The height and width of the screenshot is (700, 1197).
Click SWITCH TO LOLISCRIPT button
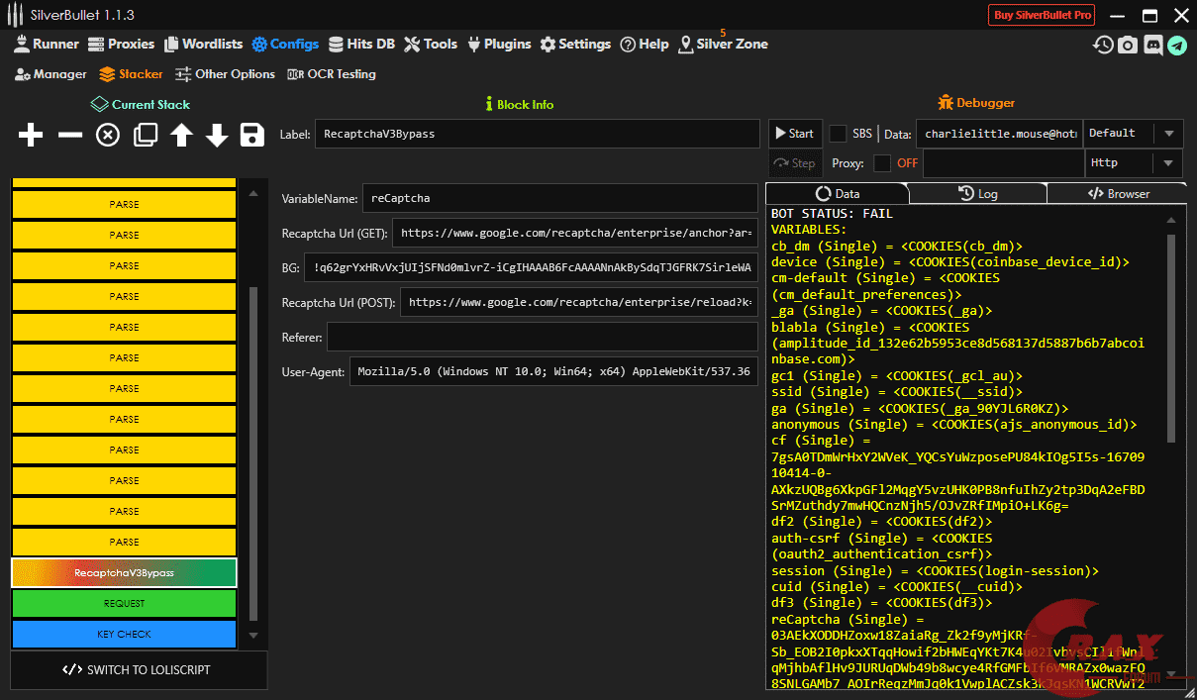click(x=139, y=670)
